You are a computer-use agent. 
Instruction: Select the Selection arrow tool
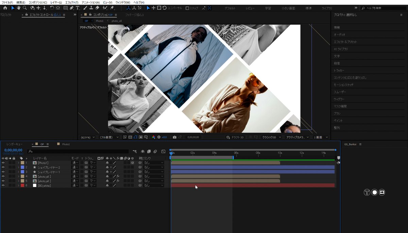(13, 8)
